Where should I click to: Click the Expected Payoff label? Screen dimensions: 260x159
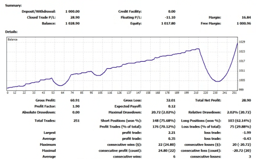(x=128, y=106)
